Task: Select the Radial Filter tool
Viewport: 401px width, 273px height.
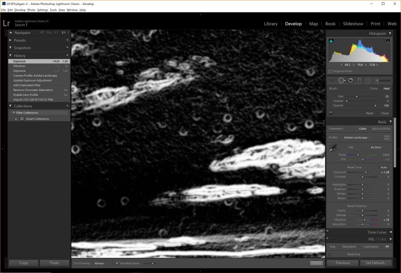Action: 368,80
